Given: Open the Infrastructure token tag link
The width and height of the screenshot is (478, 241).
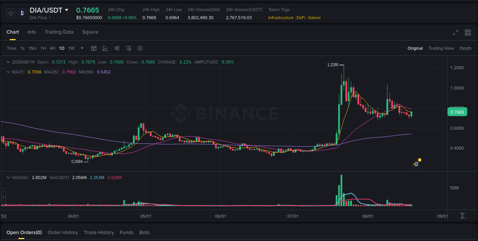Looking at the screenshot, I should coord(281,18).
